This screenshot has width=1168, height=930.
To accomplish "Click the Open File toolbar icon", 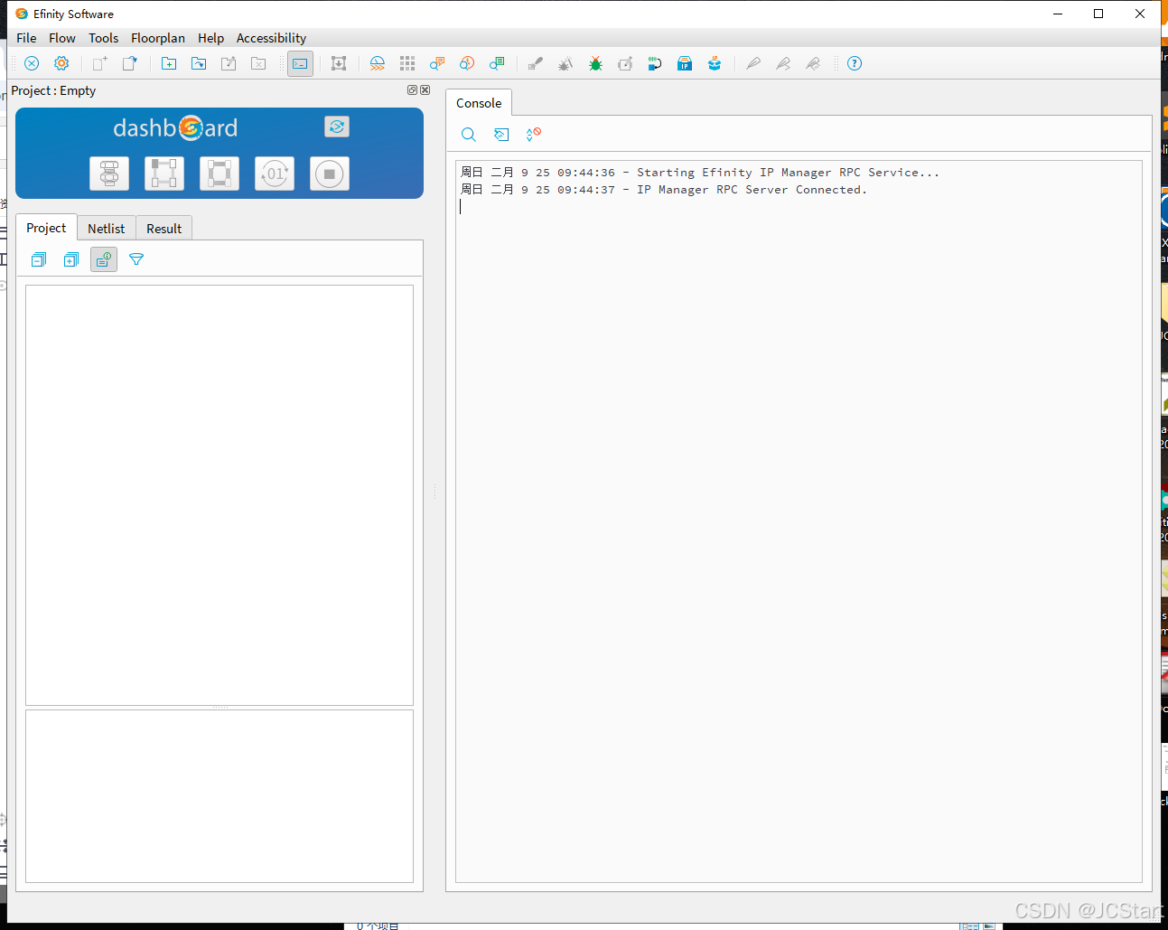I will tap(130, 63).
